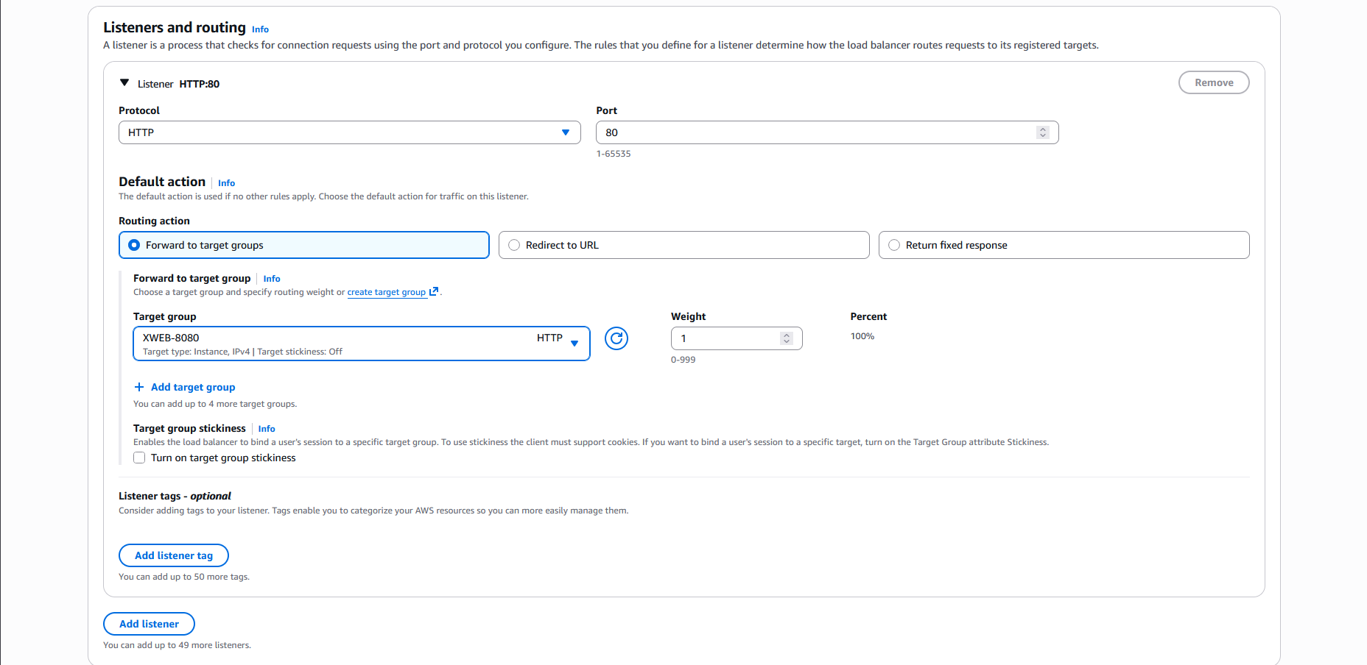Open the Protocol dropdown
The height and width of the screenshot is (665, 1367).
point(349,132)
